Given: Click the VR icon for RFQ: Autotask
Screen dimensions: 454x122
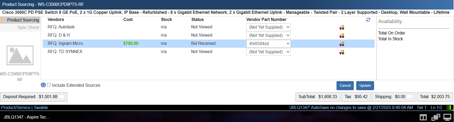Looking at the screenshot, I should (x=342, y=27).
